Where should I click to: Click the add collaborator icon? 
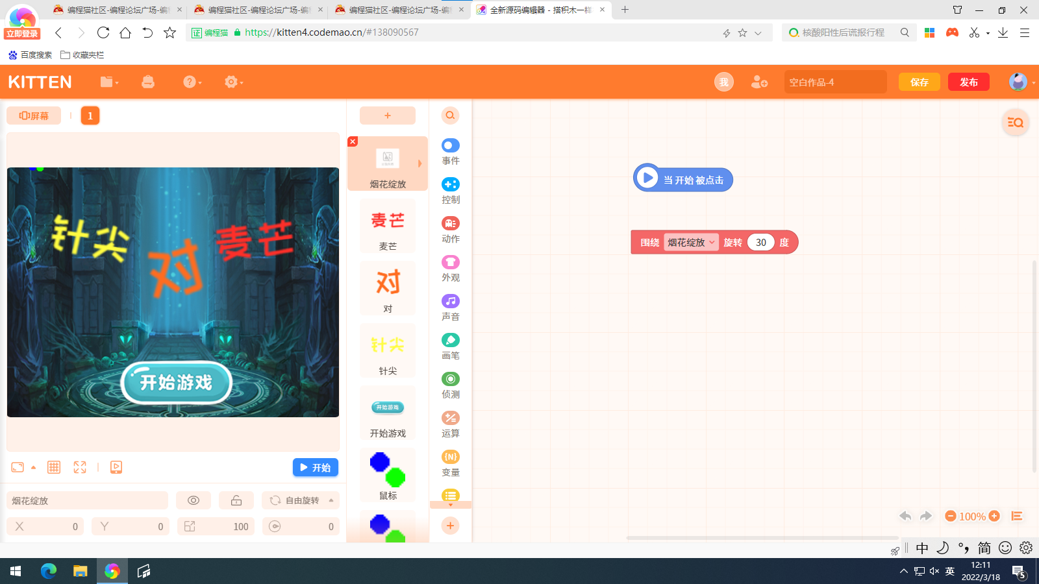[759, 82]
